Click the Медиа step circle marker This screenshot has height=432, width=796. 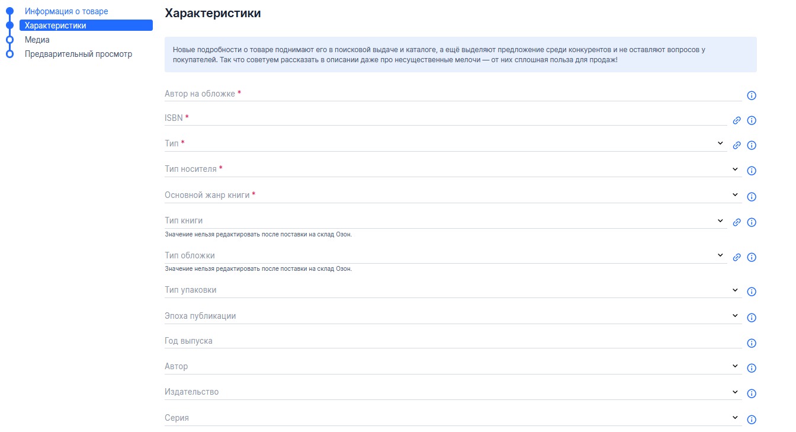[9, 40]
